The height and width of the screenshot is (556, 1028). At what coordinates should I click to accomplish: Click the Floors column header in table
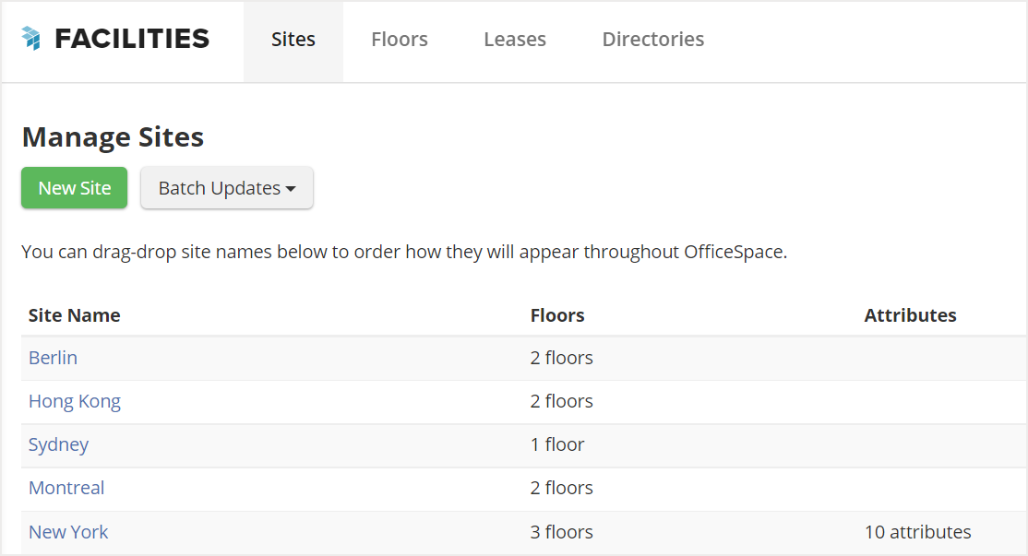[557, 315]
